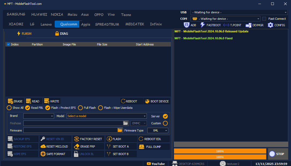The height and width of the screenshot is (166, 291).
Task: Open the Brand dropdown
Action: [x=39, y=116]
